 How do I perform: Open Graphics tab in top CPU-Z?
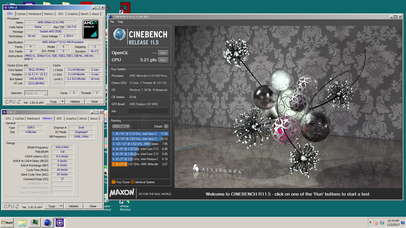(x=73, y=14)
